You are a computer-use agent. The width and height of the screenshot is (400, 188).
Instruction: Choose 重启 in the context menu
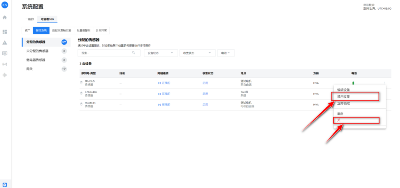click(x=340, y=114)
